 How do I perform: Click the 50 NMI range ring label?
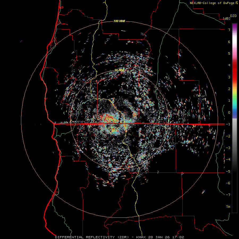(x=119, y=70)
